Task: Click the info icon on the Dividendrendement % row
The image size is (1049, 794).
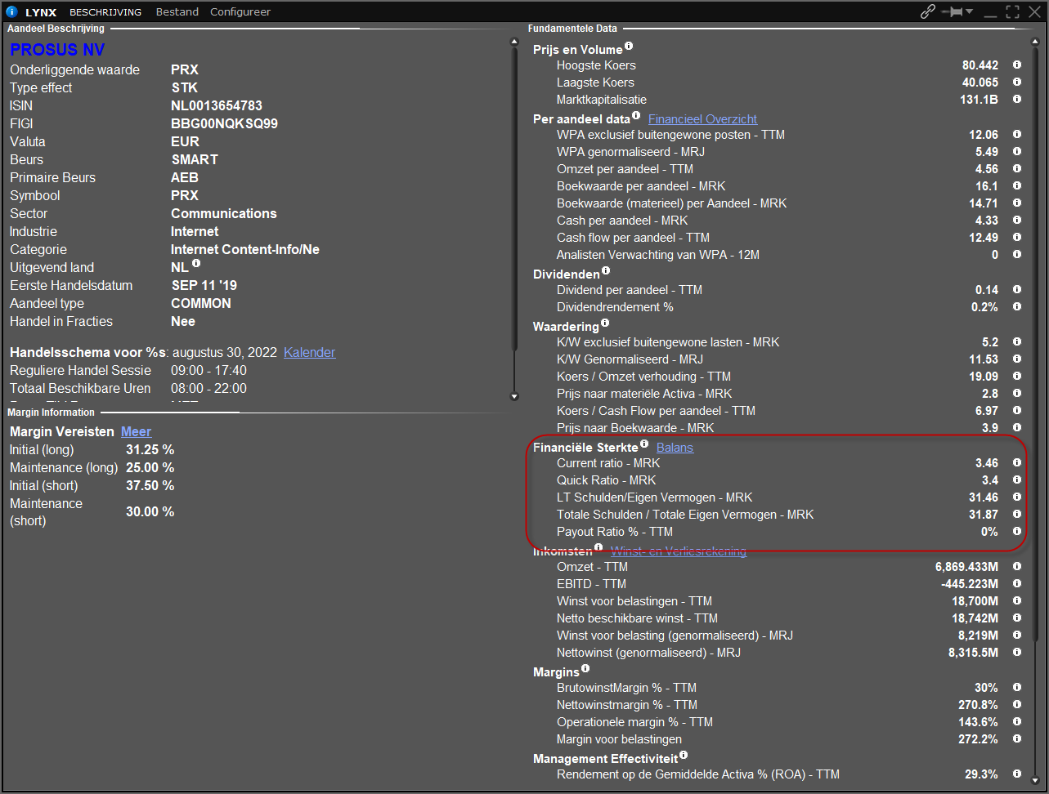Action: click(x=1017, y=306)
